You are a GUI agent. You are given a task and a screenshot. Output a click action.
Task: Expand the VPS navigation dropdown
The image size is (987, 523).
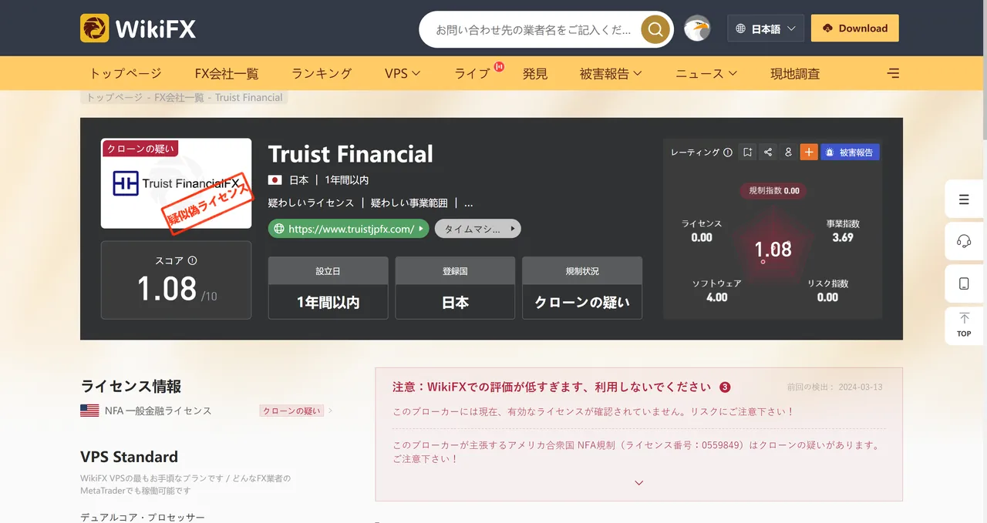[403, 73]
